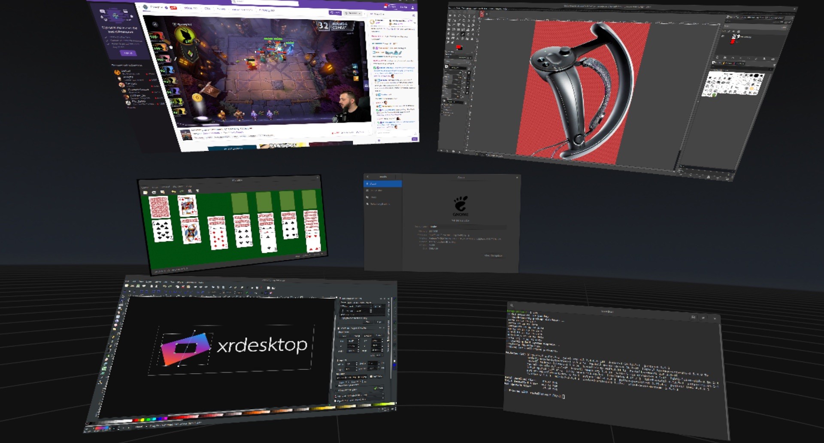
Task: Open Solitaire's Game menu
Action: point(146,186)
